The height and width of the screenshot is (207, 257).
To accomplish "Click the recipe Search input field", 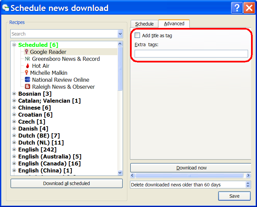I will click(64, 34).
